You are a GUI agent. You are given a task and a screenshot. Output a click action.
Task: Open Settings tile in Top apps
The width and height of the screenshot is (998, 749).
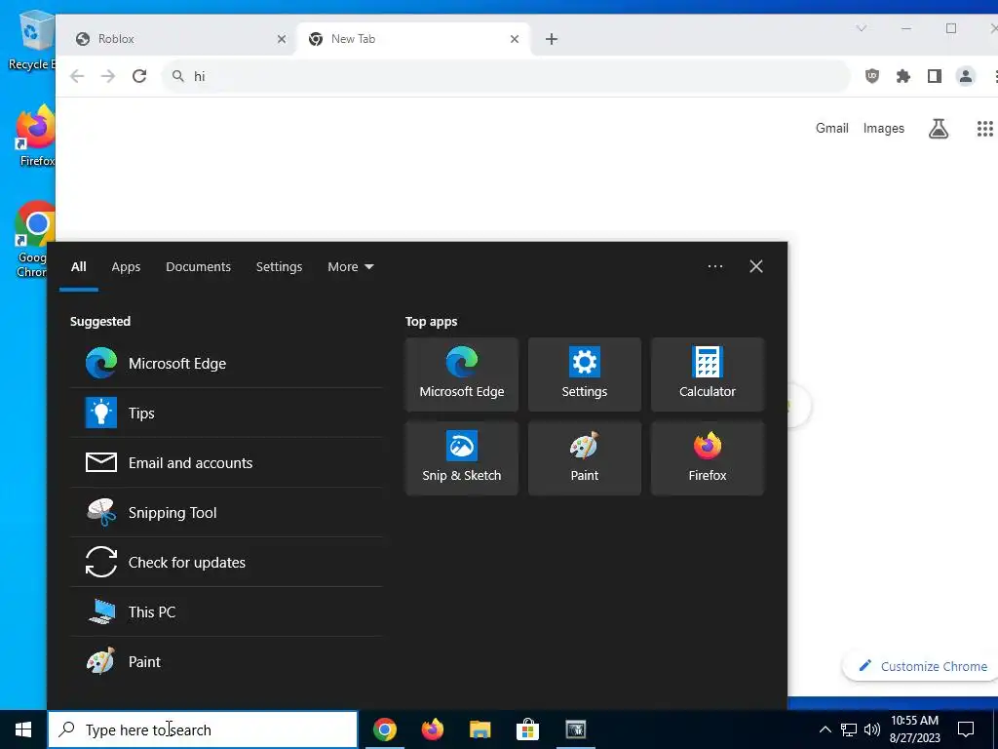585,374
